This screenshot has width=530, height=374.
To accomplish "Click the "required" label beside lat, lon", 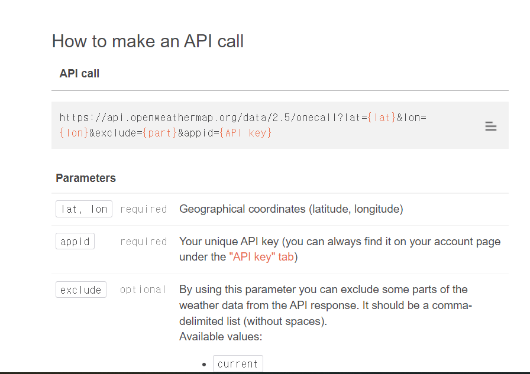I will click(x=144, y=209).
